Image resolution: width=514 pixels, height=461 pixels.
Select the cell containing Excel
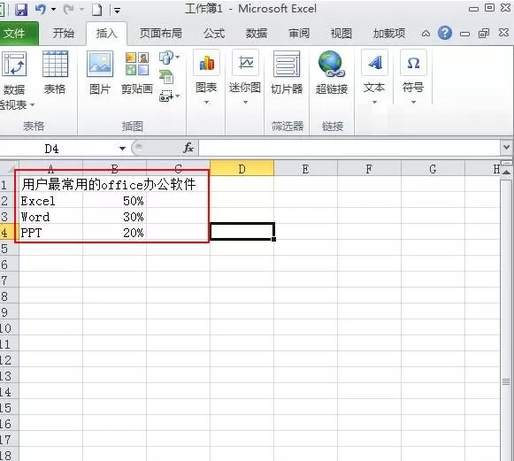50,201
